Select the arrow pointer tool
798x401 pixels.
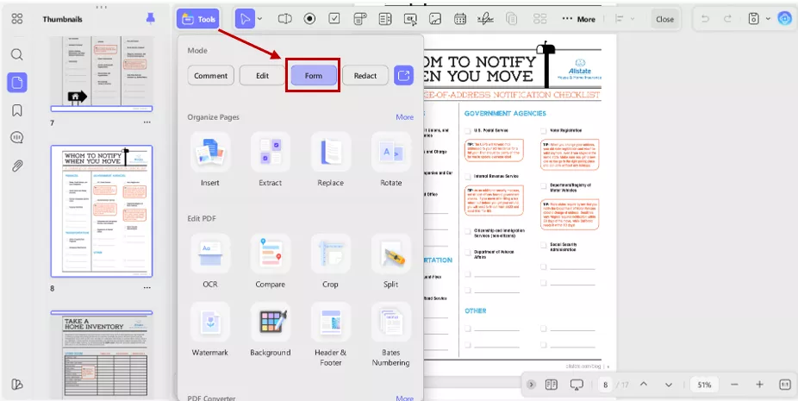click(245, 19)
